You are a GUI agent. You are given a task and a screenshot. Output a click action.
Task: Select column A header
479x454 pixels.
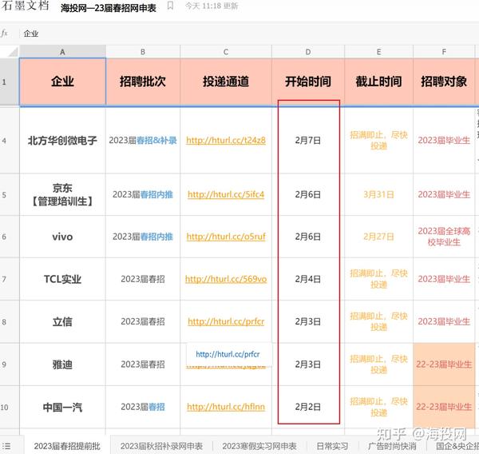click(x=62, y=52)
